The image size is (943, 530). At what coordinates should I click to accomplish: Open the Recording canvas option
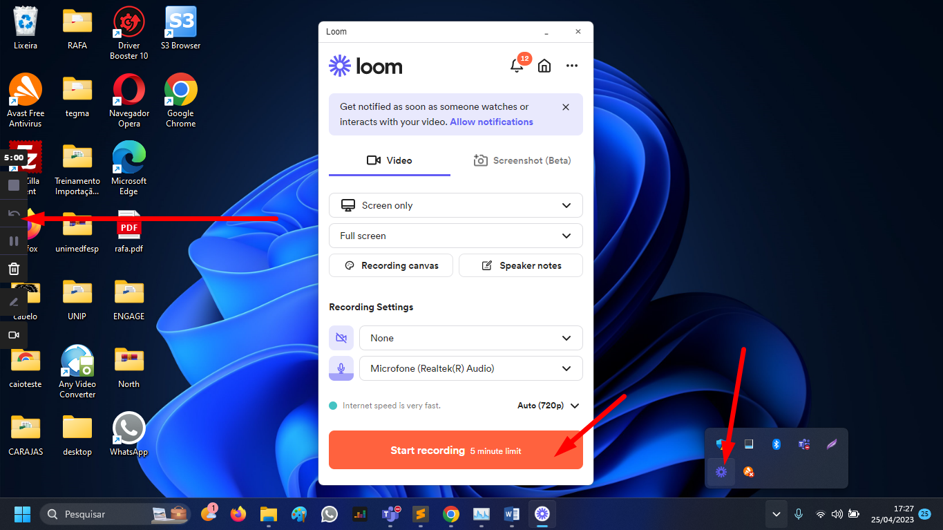[391, 265]
